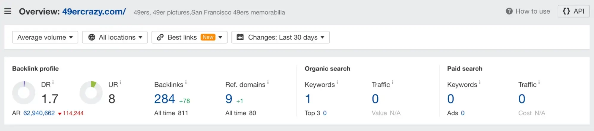Click the How to use question mark icon
This screenshot has width=594, height=131.
(509, 11)
